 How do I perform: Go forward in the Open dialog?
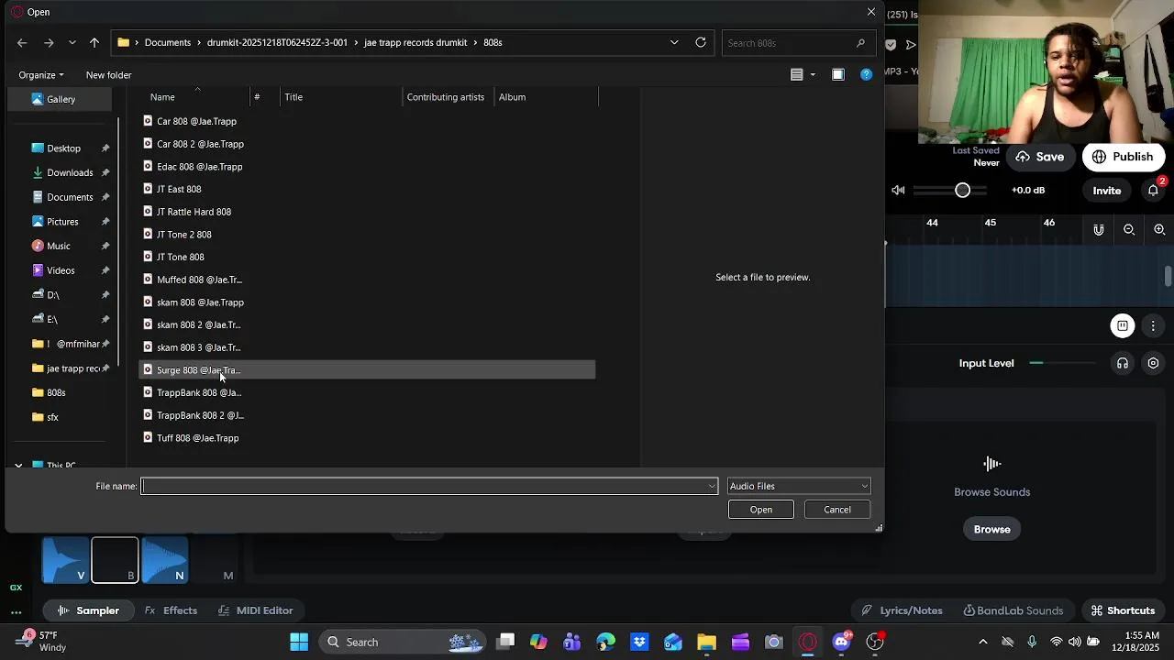[49, 42]
